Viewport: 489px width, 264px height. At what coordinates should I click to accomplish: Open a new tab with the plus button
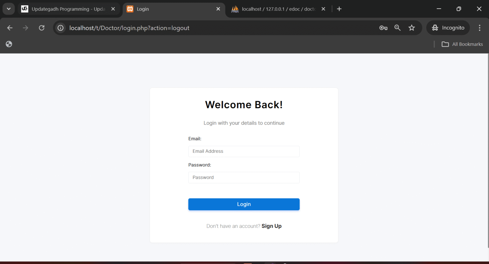(x=339, y=9)
